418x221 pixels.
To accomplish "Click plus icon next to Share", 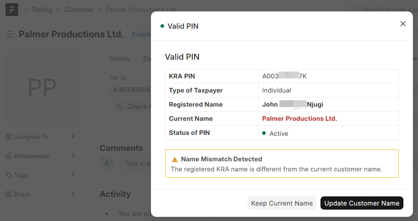I will pyautogui.click(x=73, y=194).
